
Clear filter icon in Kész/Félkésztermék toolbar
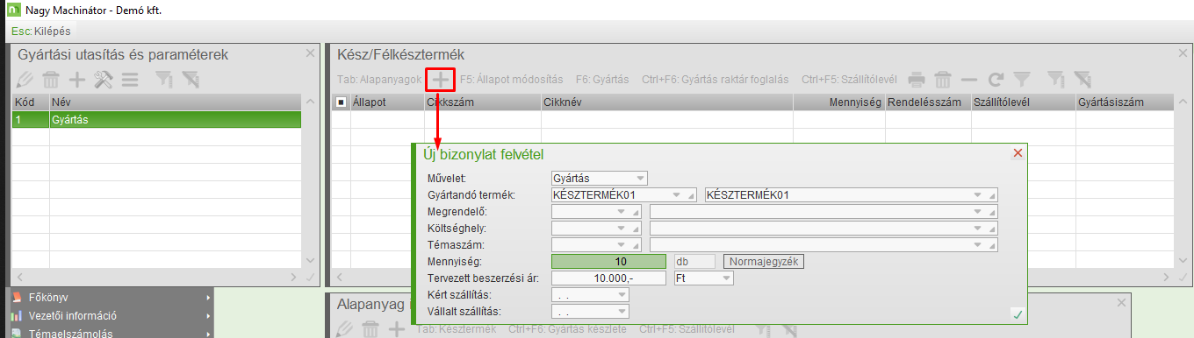tap(1083, 80)
